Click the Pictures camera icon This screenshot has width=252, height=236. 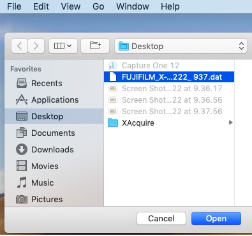coord(22,199)
